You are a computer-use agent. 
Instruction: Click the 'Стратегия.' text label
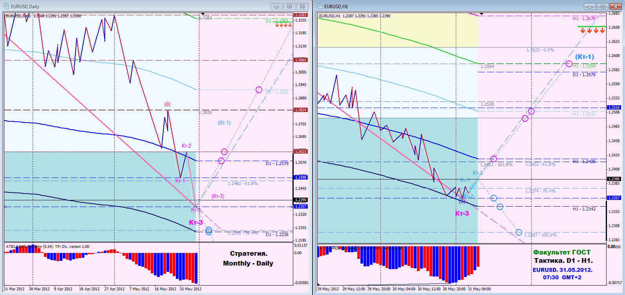(x=249, y=253)
